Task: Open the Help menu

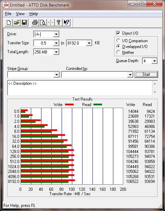Action: (x=34, y=14)
